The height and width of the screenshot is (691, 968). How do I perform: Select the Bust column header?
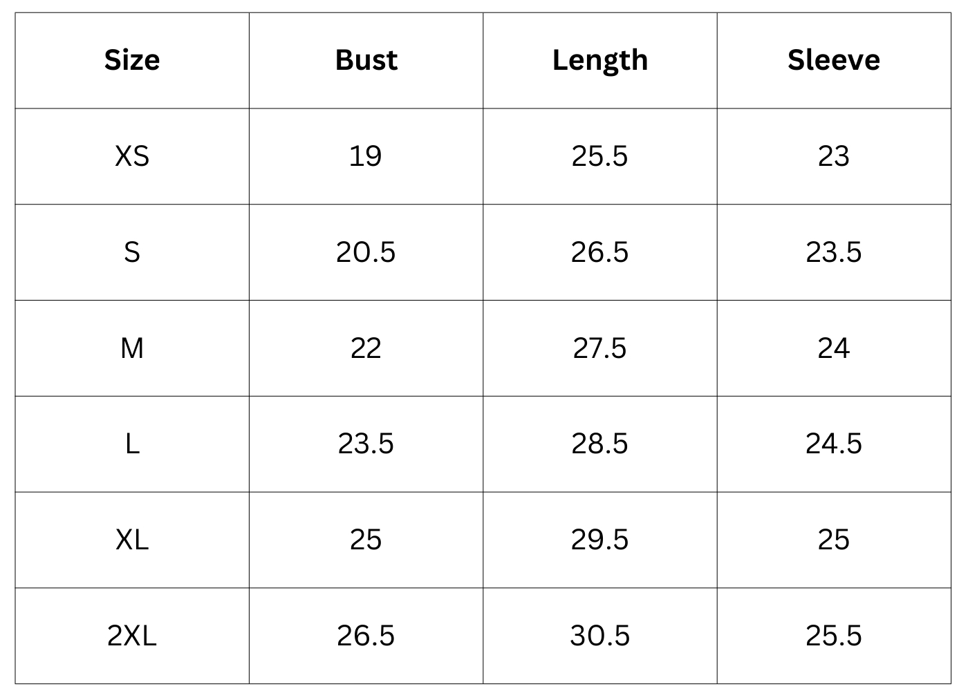(366, 60)
